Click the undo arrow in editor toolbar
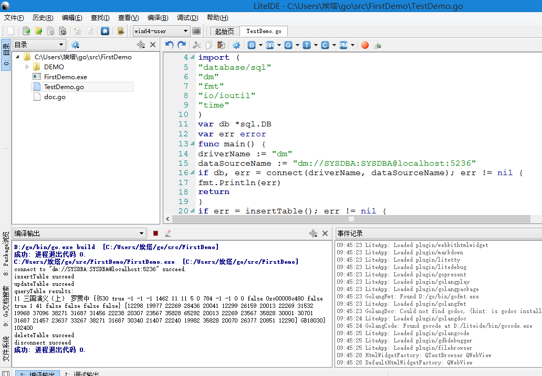542x376 pixels. [x=169, y=45]
